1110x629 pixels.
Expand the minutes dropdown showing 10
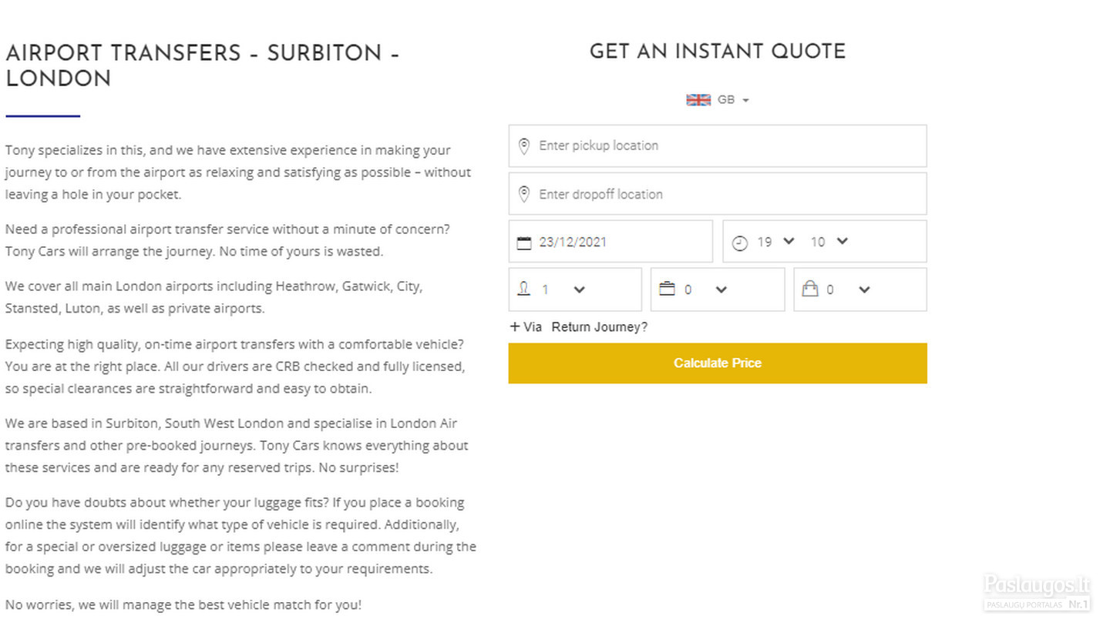click(x=829, y=242)
